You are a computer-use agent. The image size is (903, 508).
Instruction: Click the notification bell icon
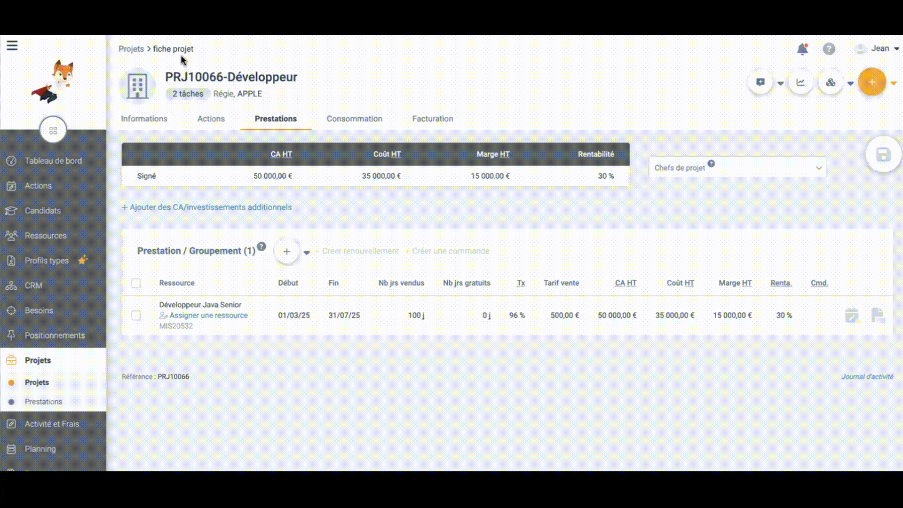point(802,49)
